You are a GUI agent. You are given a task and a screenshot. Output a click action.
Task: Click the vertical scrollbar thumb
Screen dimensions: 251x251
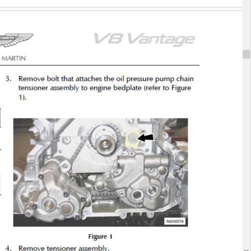246,54
